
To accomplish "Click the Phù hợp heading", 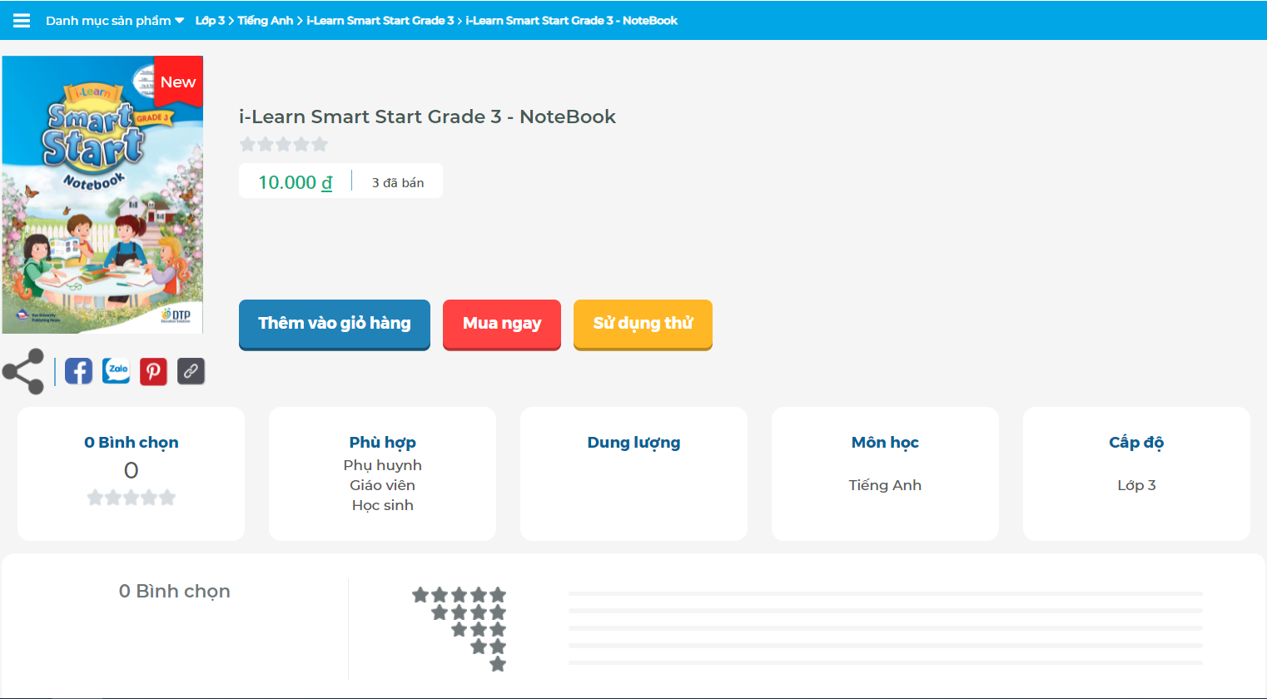I will [x=383, y=443].
